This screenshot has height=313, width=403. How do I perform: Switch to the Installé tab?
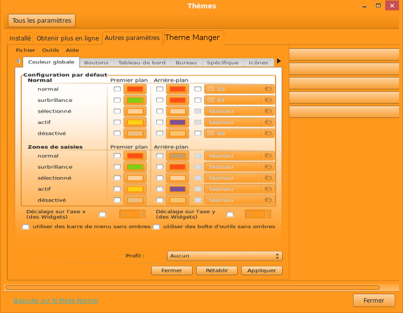click(20, 39)
